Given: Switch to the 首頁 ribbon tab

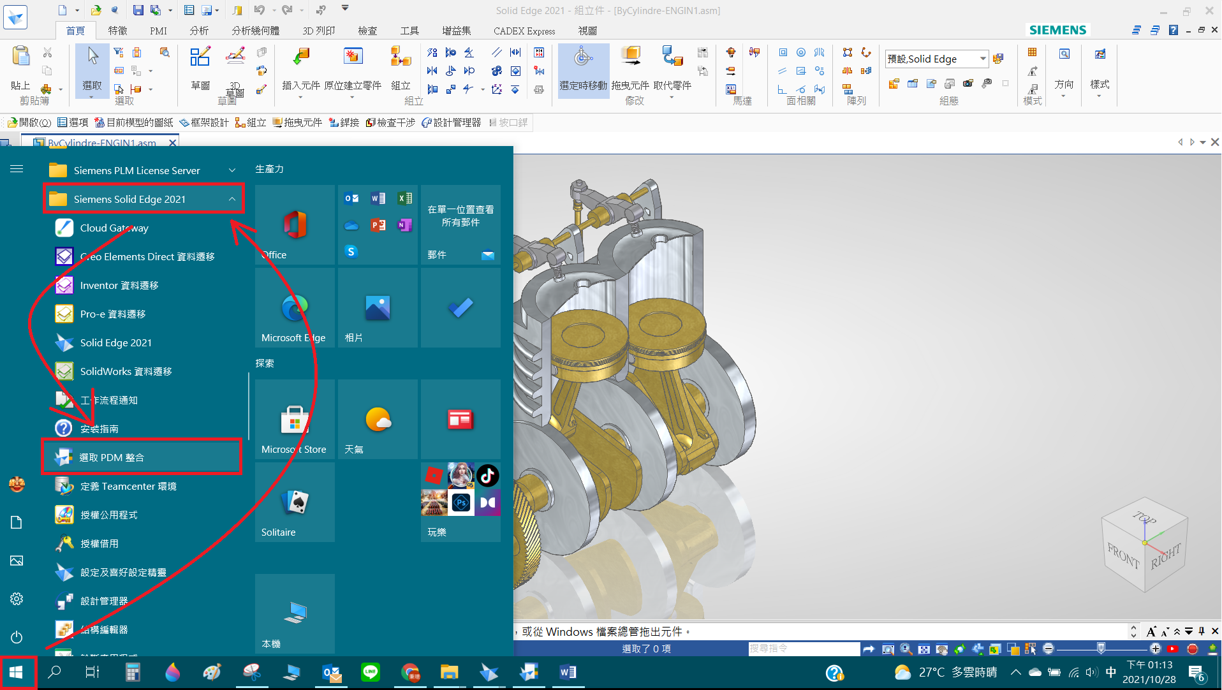Looking at the screenshot, I should pyautogui.click(x=75, y=31).
